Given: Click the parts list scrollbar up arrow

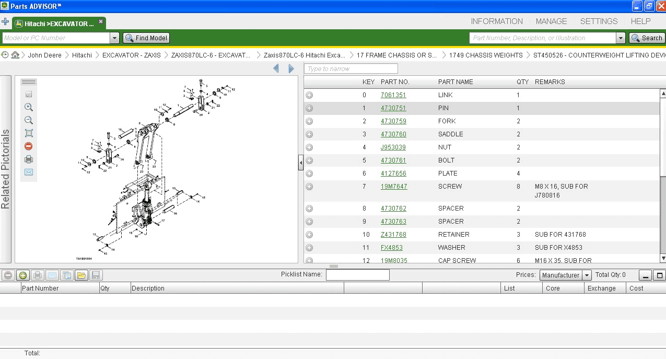Looking at the screenshot, I should point(663,94).
